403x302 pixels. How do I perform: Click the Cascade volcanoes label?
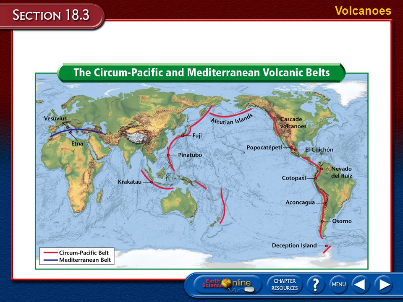click(x=293, y=123)
